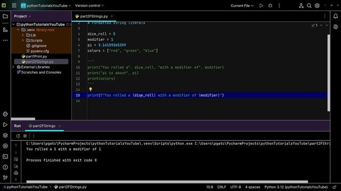Open the Project view dropdown

pos(22,16)
